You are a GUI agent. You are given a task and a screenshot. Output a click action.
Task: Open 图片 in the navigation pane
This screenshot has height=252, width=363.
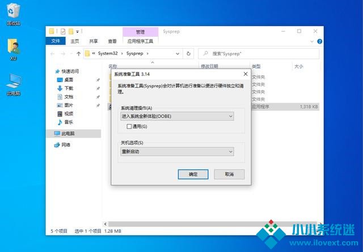coord(65,105)
